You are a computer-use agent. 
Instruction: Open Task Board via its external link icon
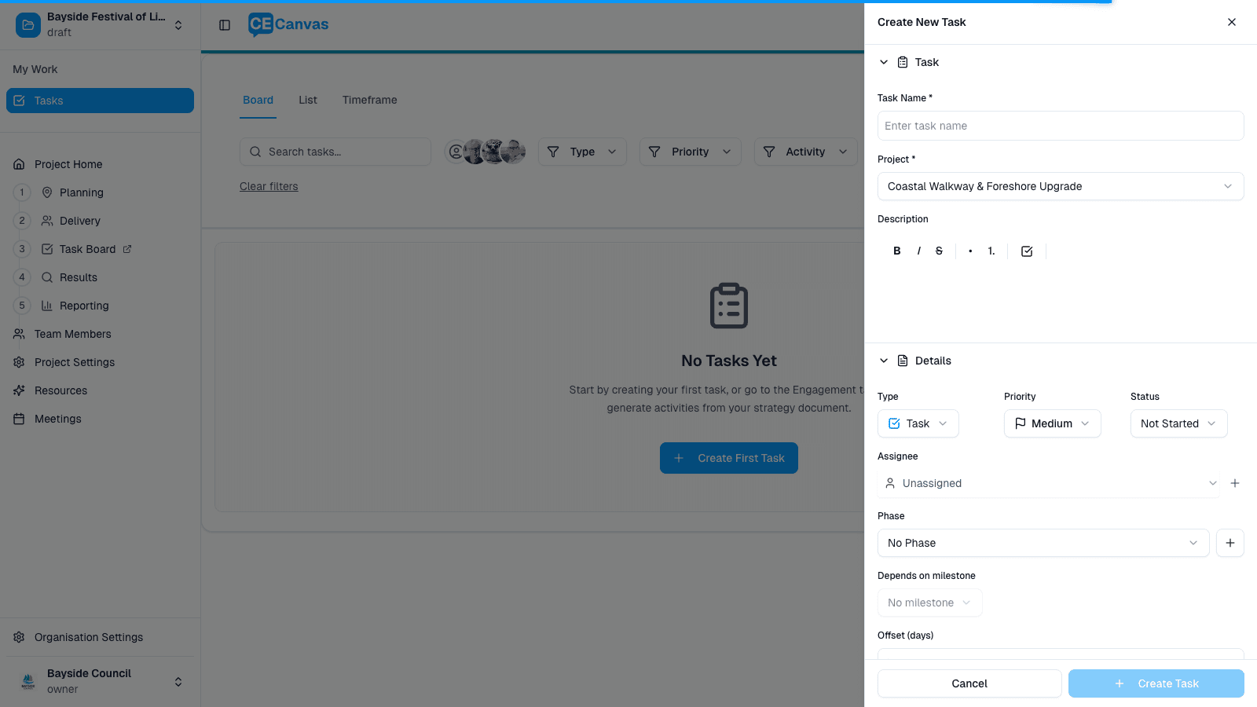coord(127,249)
